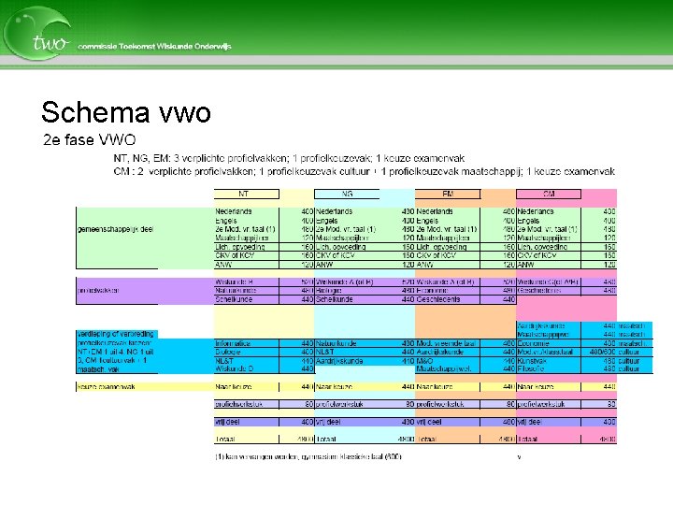Screen dimensions: 673x505
Task: Click the purple 'profielvakken' row label
Action: 98,291
